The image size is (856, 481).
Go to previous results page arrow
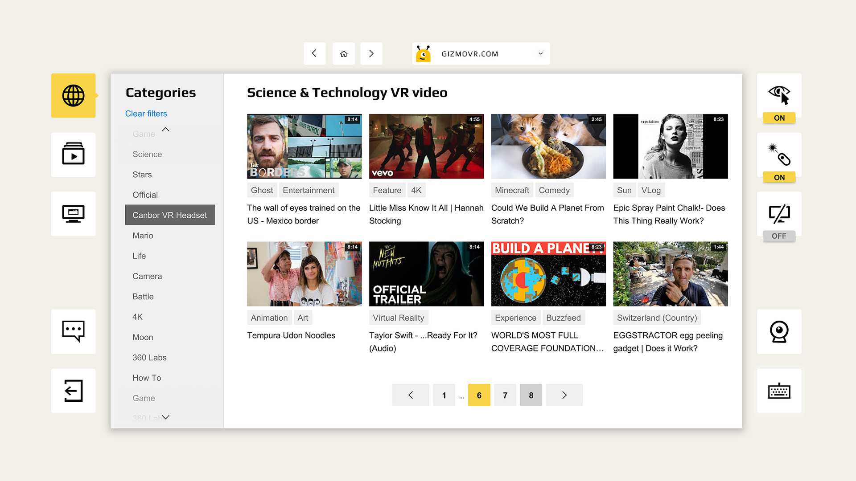411,395
